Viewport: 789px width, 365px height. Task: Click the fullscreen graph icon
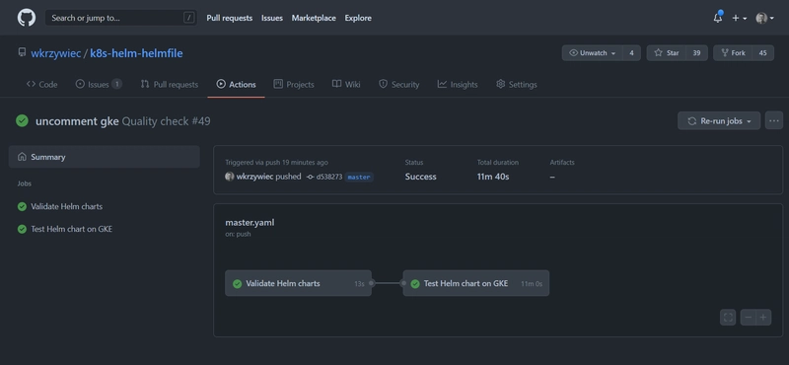728,318
